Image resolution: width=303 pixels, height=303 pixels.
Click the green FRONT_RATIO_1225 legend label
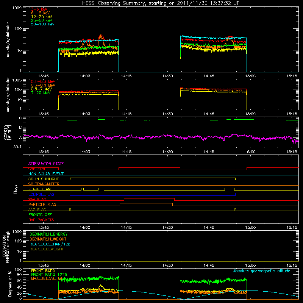tap(49, 275)
